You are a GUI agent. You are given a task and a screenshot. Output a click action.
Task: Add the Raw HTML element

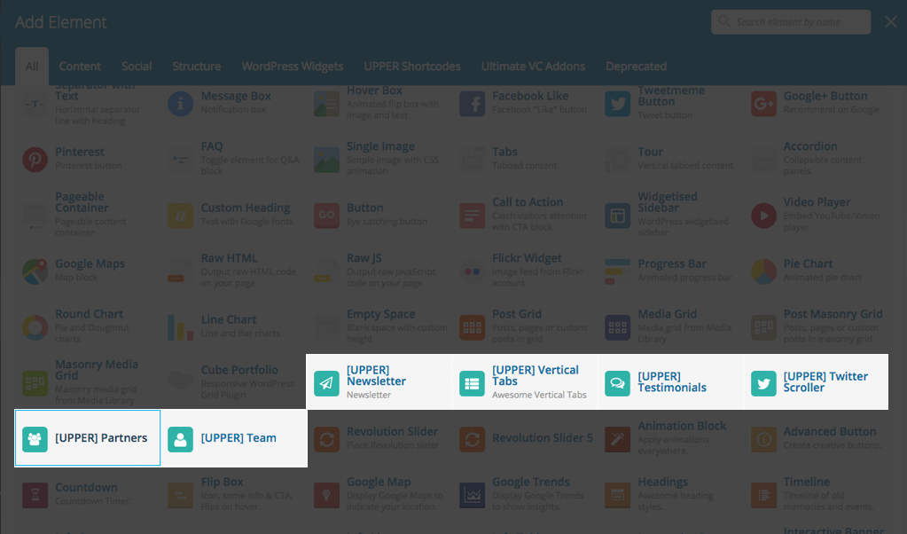click(233, 271)
